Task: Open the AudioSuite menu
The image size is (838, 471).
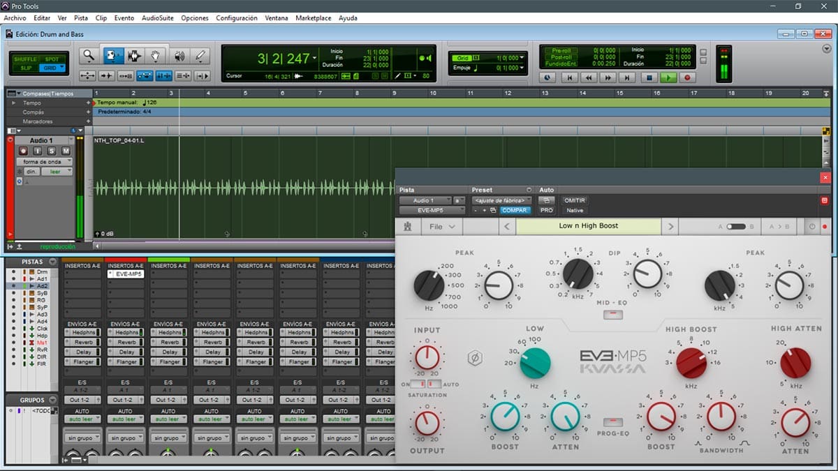Action: pos(157,18)
